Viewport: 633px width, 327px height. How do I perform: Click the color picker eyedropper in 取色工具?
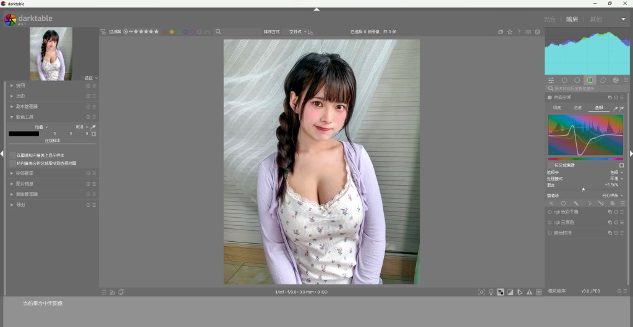pos(93,126)
